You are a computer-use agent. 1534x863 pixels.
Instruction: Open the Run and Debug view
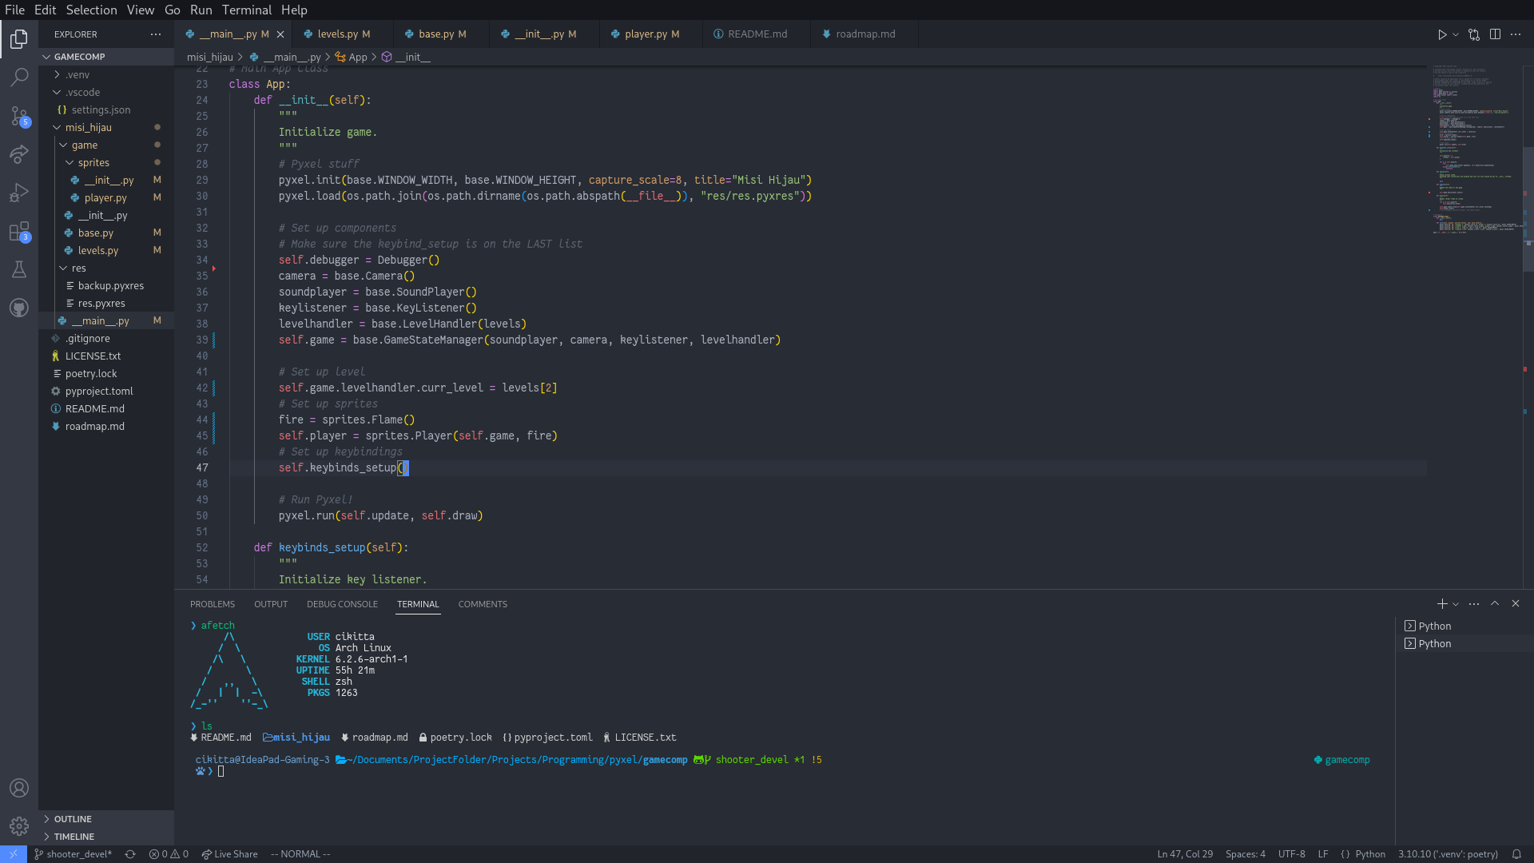coord(19,193)
